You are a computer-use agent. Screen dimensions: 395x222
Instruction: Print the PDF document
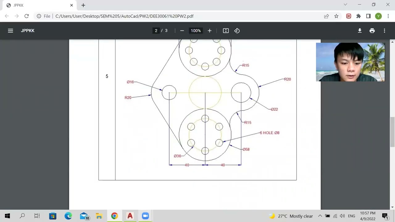coord(372,31)
